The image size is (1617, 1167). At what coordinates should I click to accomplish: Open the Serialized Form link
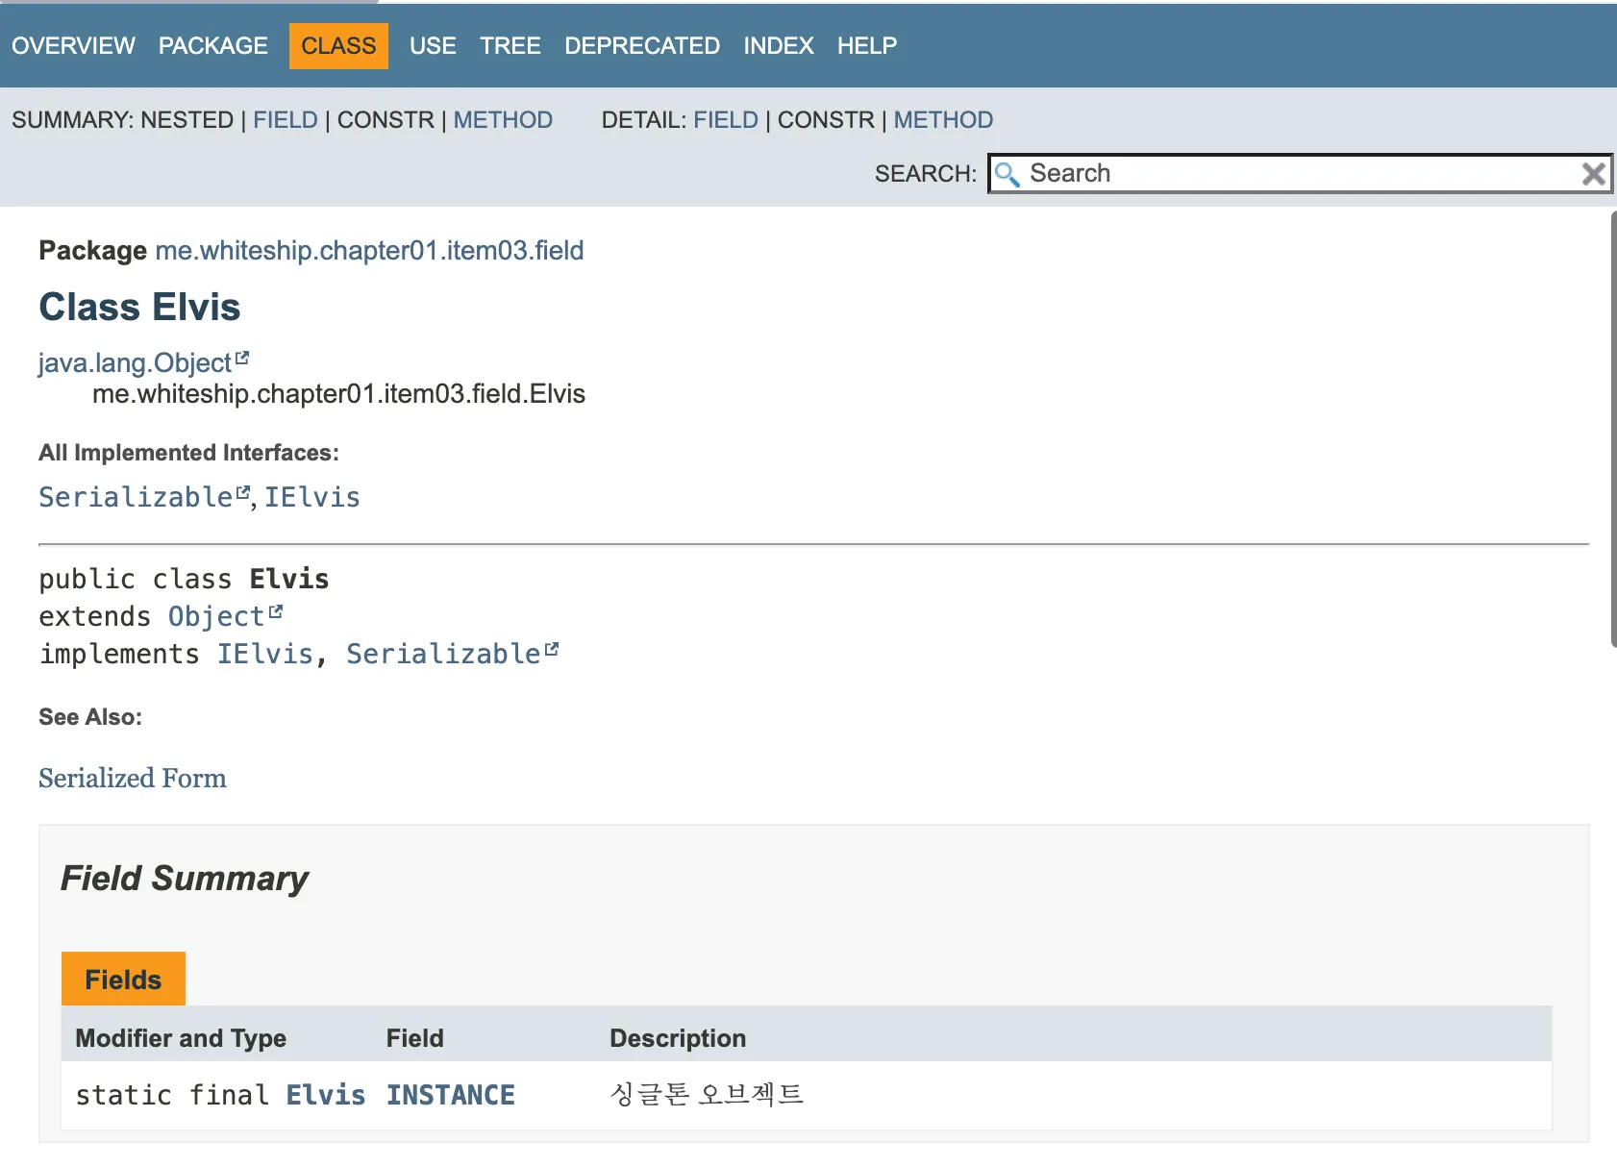tap(133, 778)
